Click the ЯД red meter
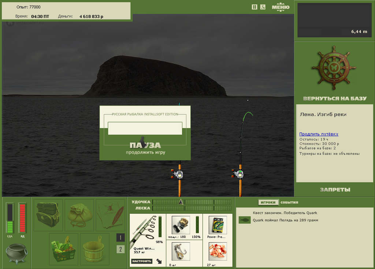The width and height of the screenshot is (375, 269). coord(22,218)
